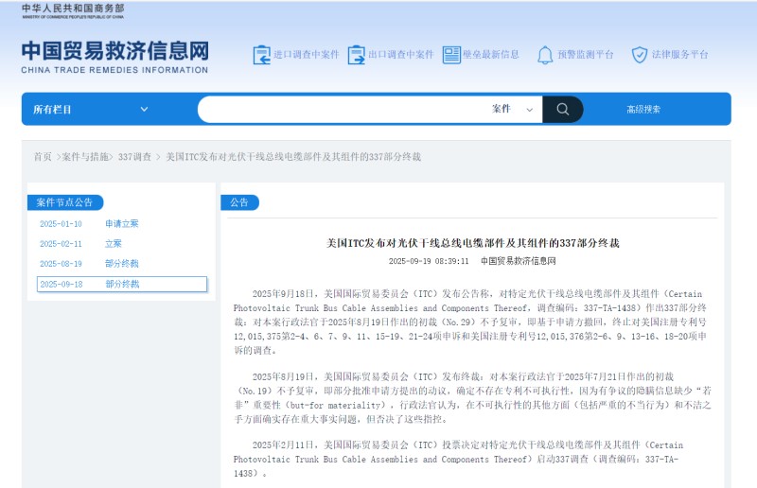This screenshot has width=757, height=488.
Task: Expand the 案件 search type dropdown
Action: coord(512,109)
